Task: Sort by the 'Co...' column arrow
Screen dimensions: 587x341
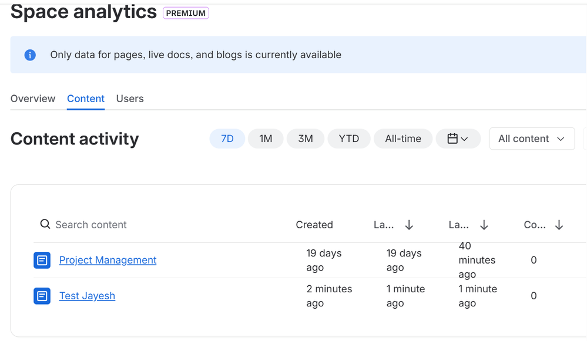Action: pyautogui.click(x=559, y=225)
